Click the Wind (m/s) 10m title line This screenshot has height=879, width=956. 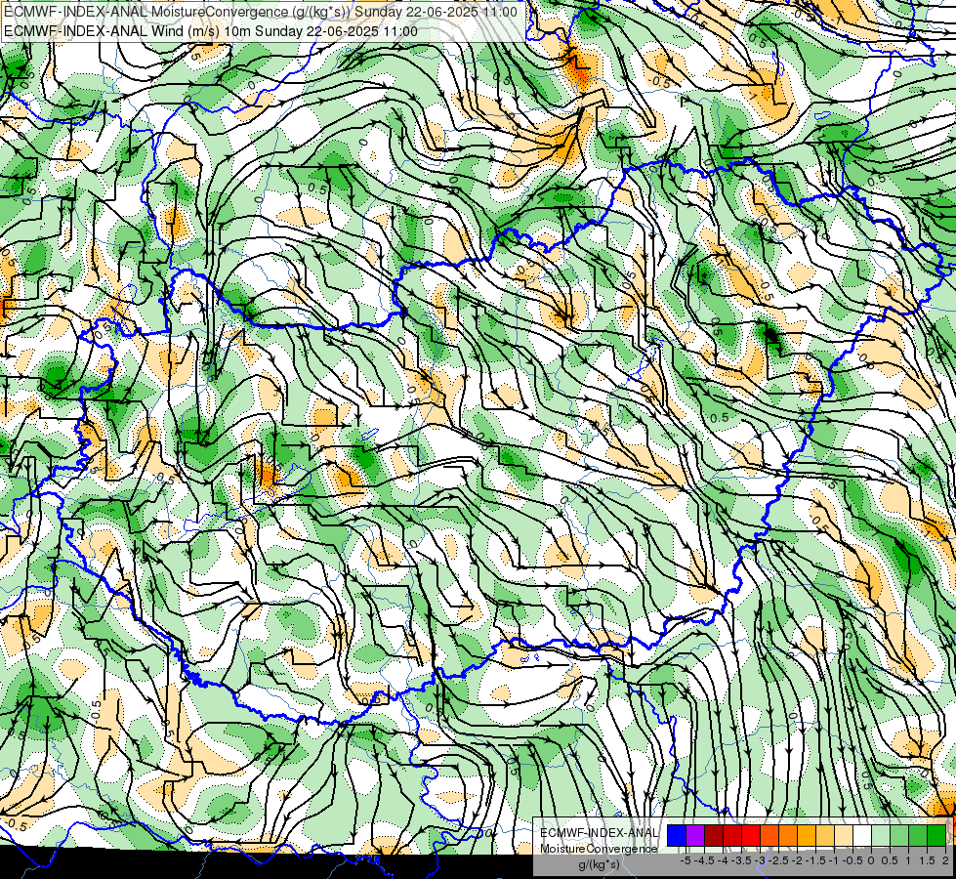coord(211,31)
